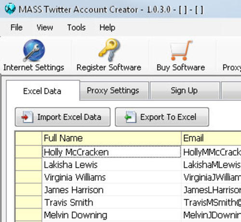Select the Holly McCracken name cell
Image resolution: width=241 pixels, height=222 pixels.
(x=111, y=152)
